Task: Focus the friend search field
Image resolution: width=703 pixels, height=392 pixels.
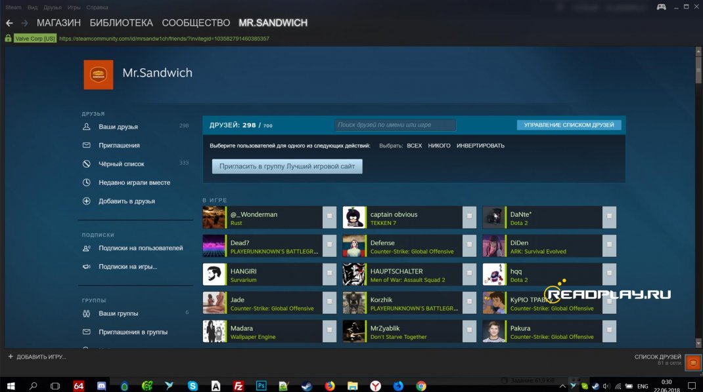Action: tap(396, 125)
